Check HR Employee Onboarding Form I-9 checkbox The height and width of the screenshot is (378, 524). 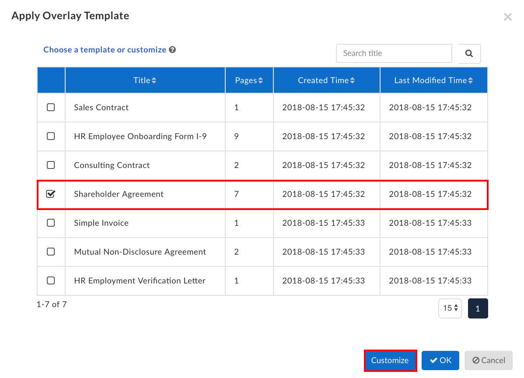point(51,136)
